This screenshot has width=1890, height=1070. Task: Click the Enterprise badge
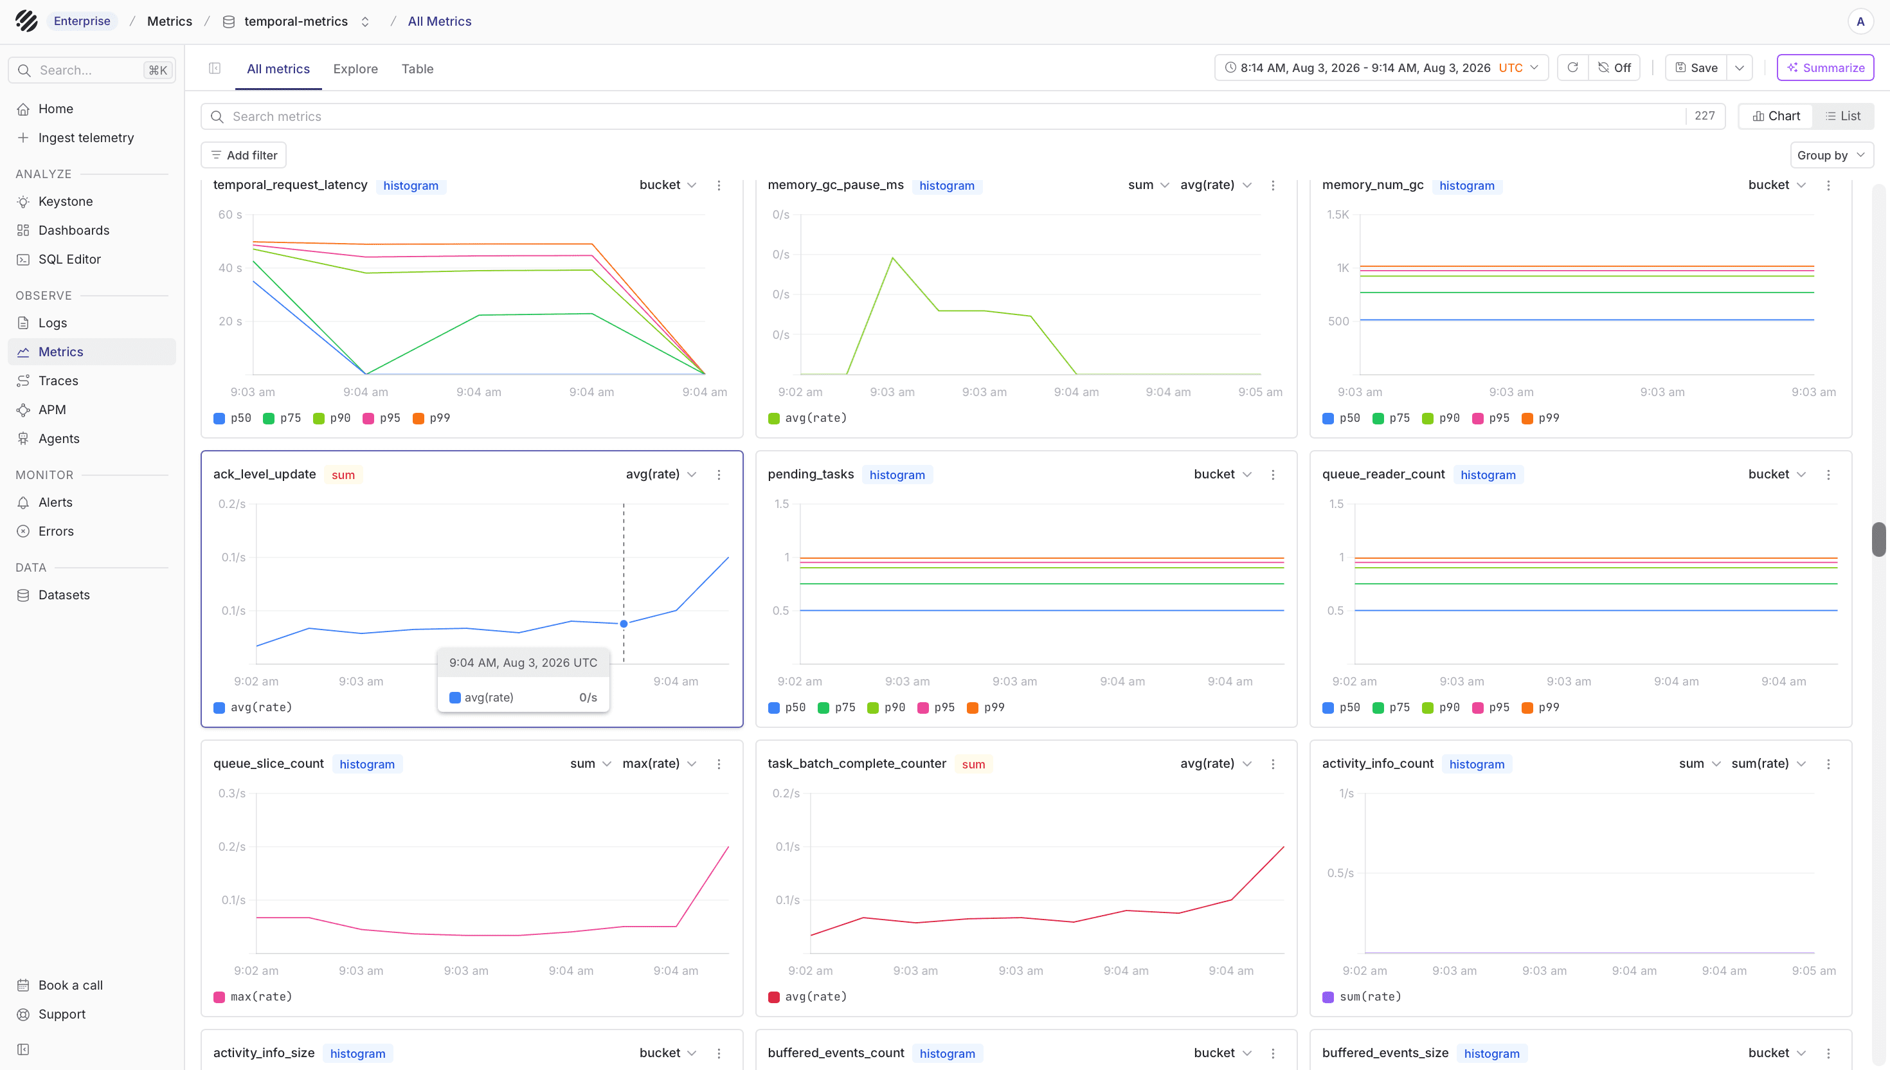(82, 21)
